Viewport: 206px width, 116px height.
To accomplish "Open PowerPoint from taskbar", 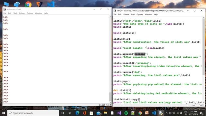I will [147, 113].
